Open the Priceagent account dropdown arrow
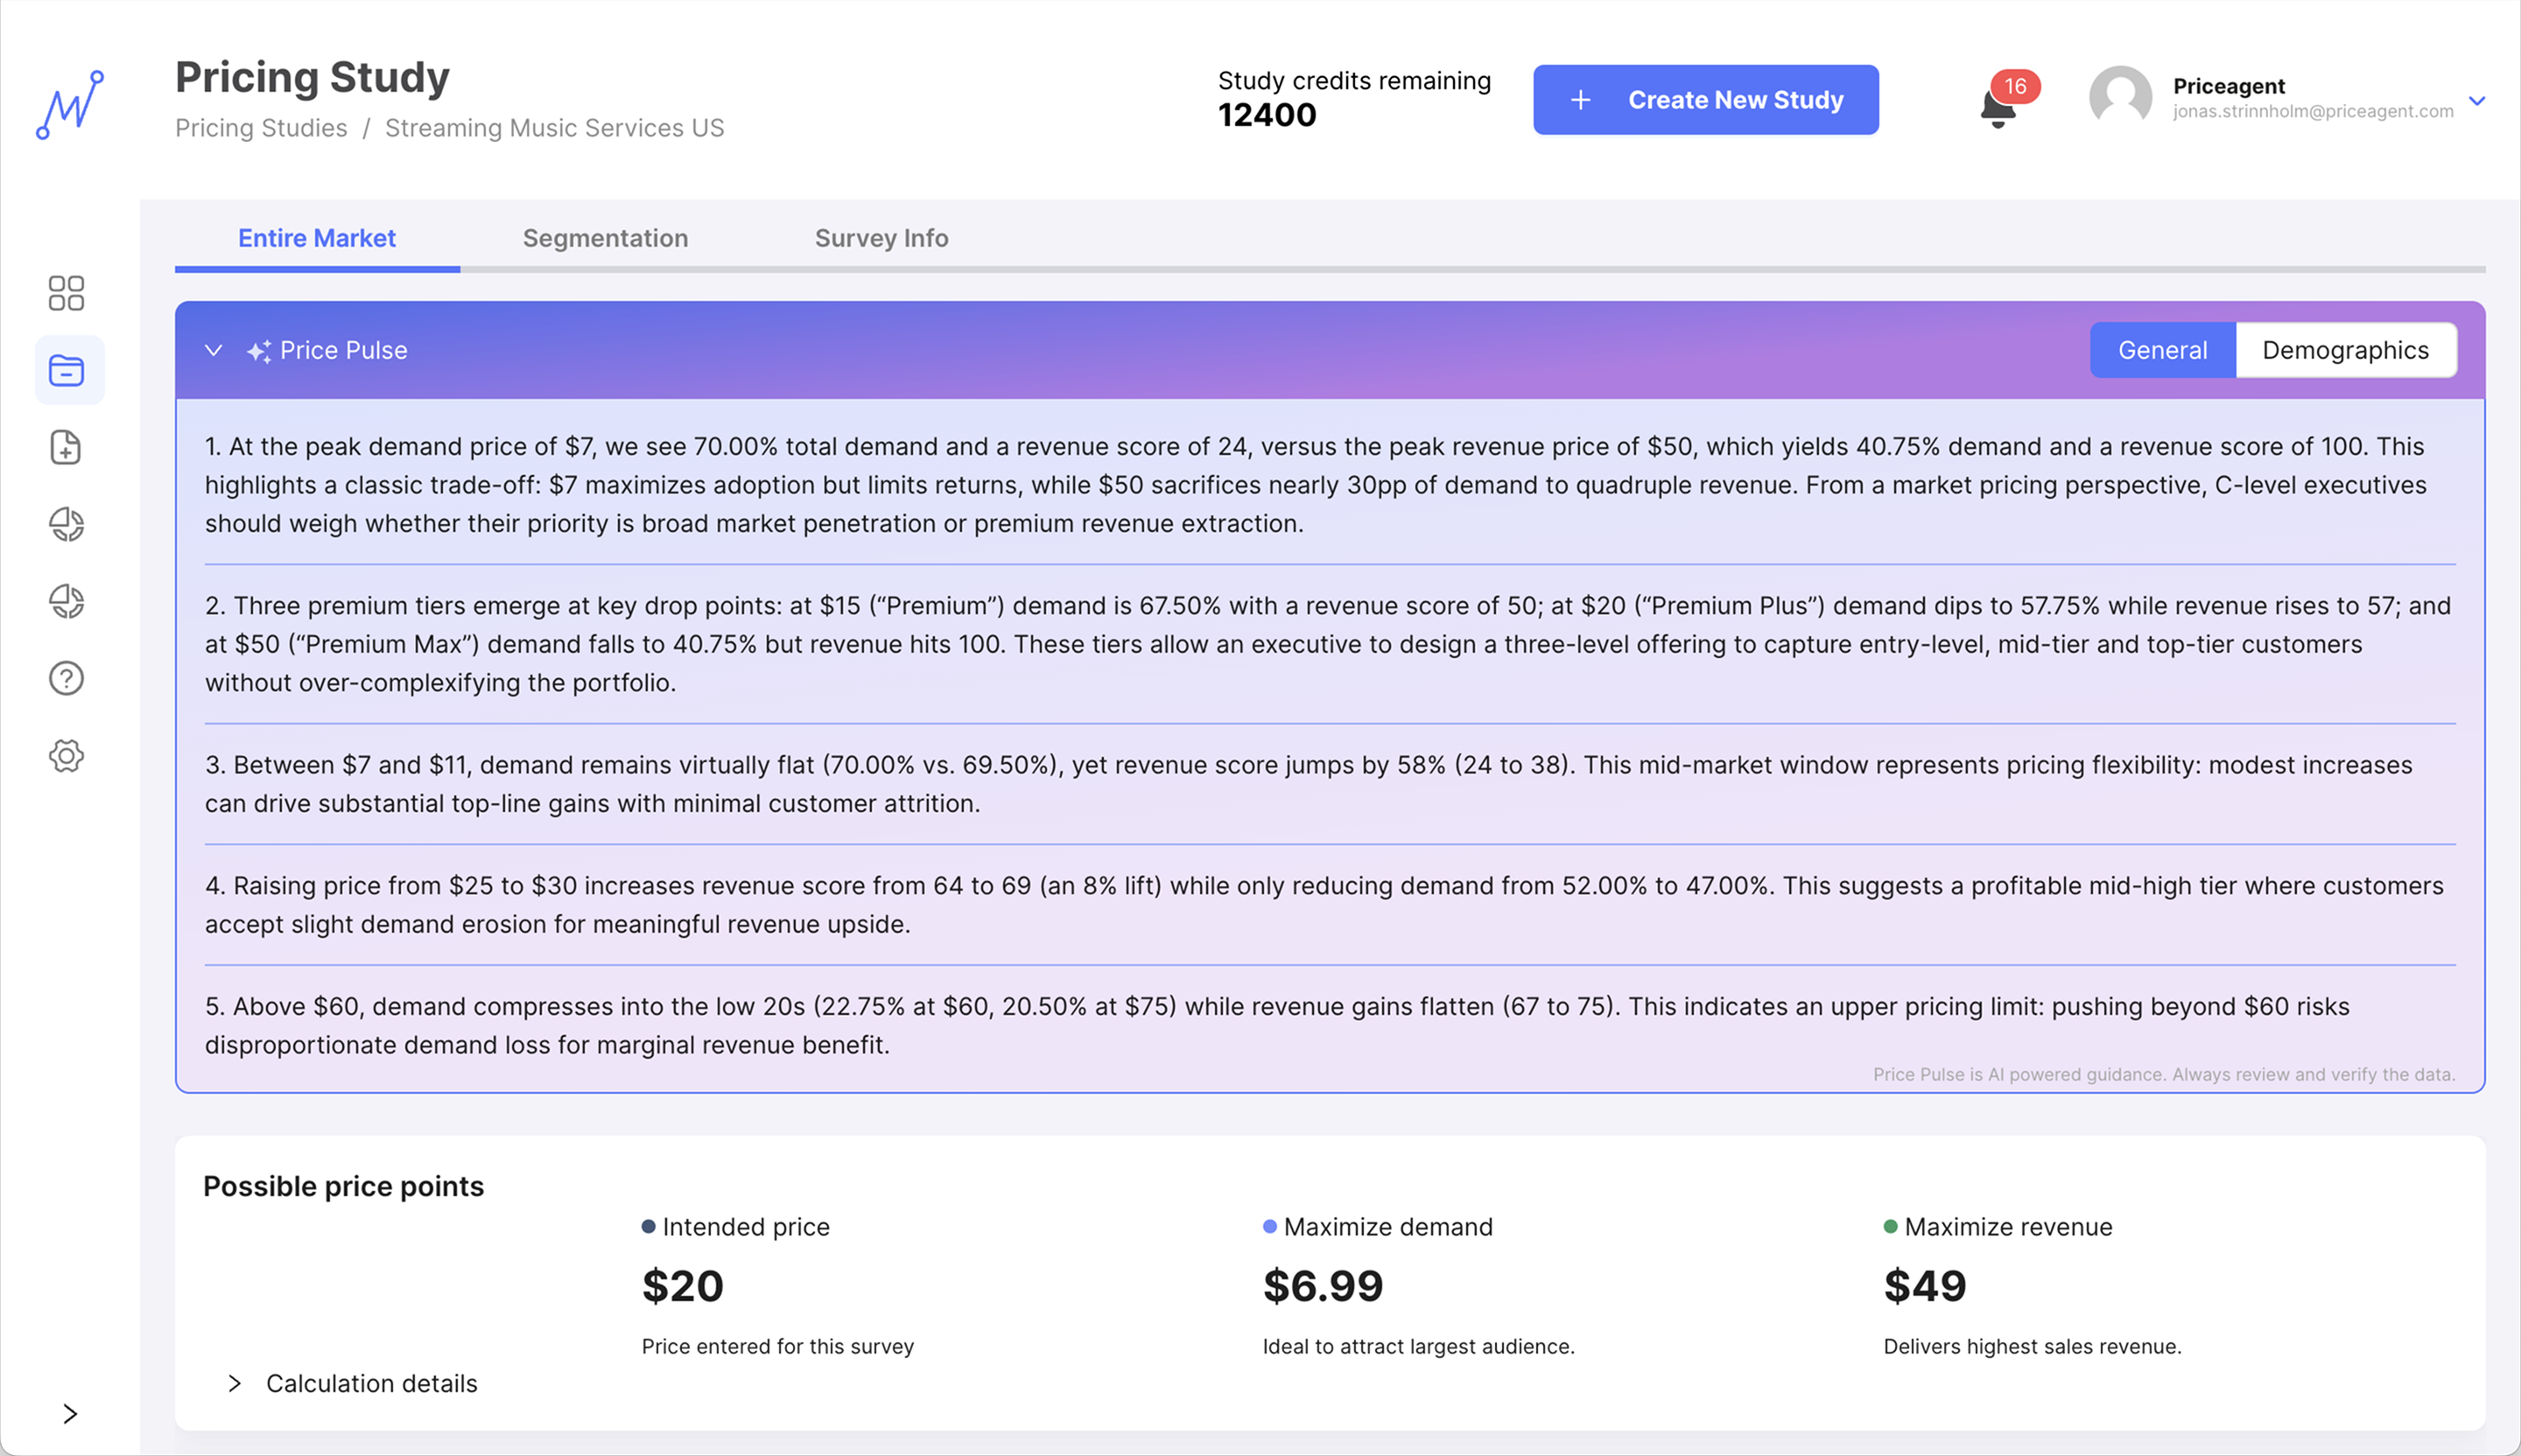Viewport: 2521px width, 1456px height. click(x=2476, y=101)
